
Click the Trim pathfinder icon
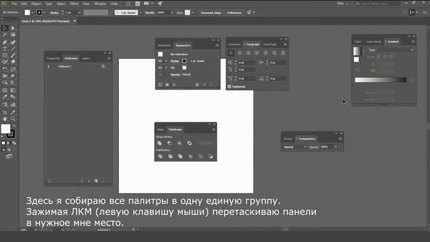170,157
